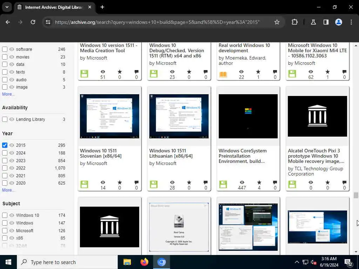The image size is (359, 269).
Task: Launch Firefox from the taskbar
Action: coord(144,262)
